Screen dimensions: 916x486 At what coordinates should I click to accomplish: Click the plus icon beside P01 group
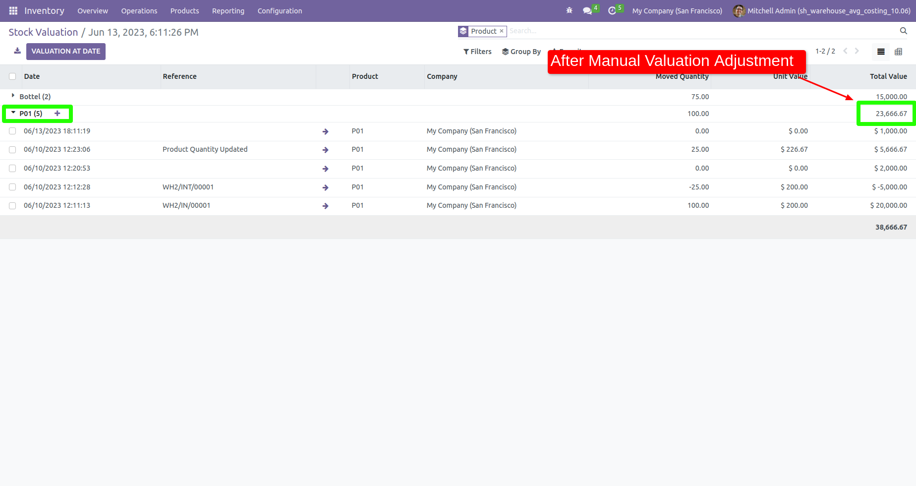[57, 114]
